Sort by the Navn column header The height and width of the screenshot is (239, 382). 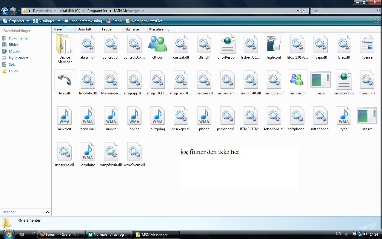pos(64,29)
